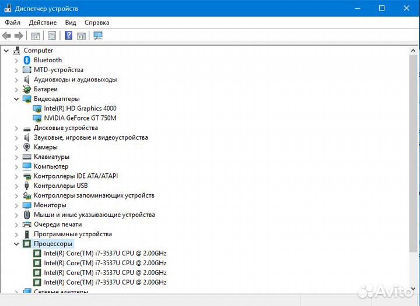Click the Properties toolbar icon
This screenshot has width=420, height=306.
coord(52,35)
